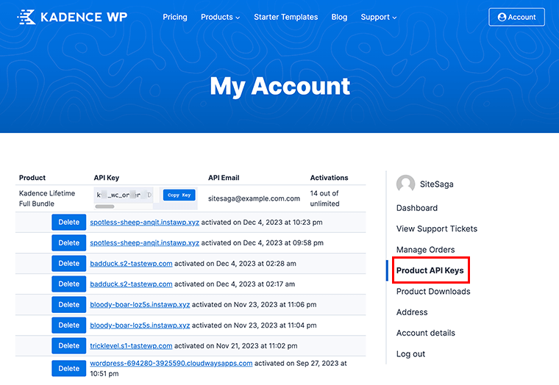This screenshot has height=385, width=559.
Task: Click the Account button in header
Action: pyautogui.click(x=516, y=17)
